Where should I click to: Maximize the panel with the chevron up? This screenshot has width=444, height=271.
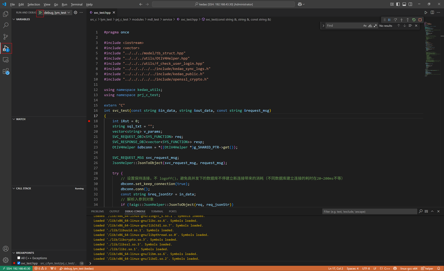coord(432,211)
